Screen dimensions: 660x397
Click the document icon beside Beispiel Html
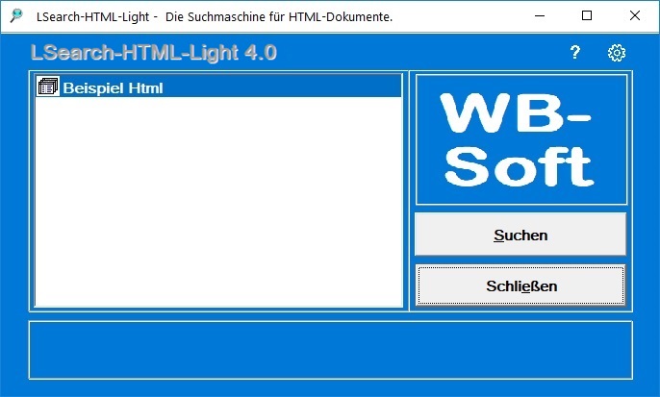pos(47,87)
